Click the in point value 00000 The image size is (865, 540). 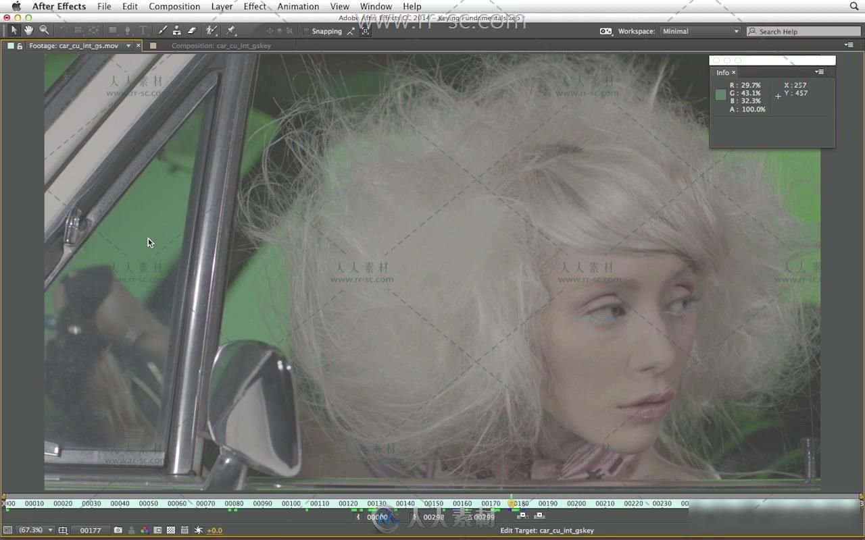(377, 518)
